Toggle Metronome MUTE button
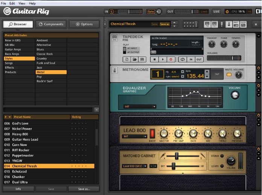Screen dimensions: 262x195 (229, 74)
